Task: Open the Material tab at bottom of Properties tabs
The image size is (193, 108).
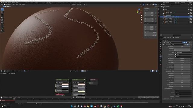Action: coord(161,64)
